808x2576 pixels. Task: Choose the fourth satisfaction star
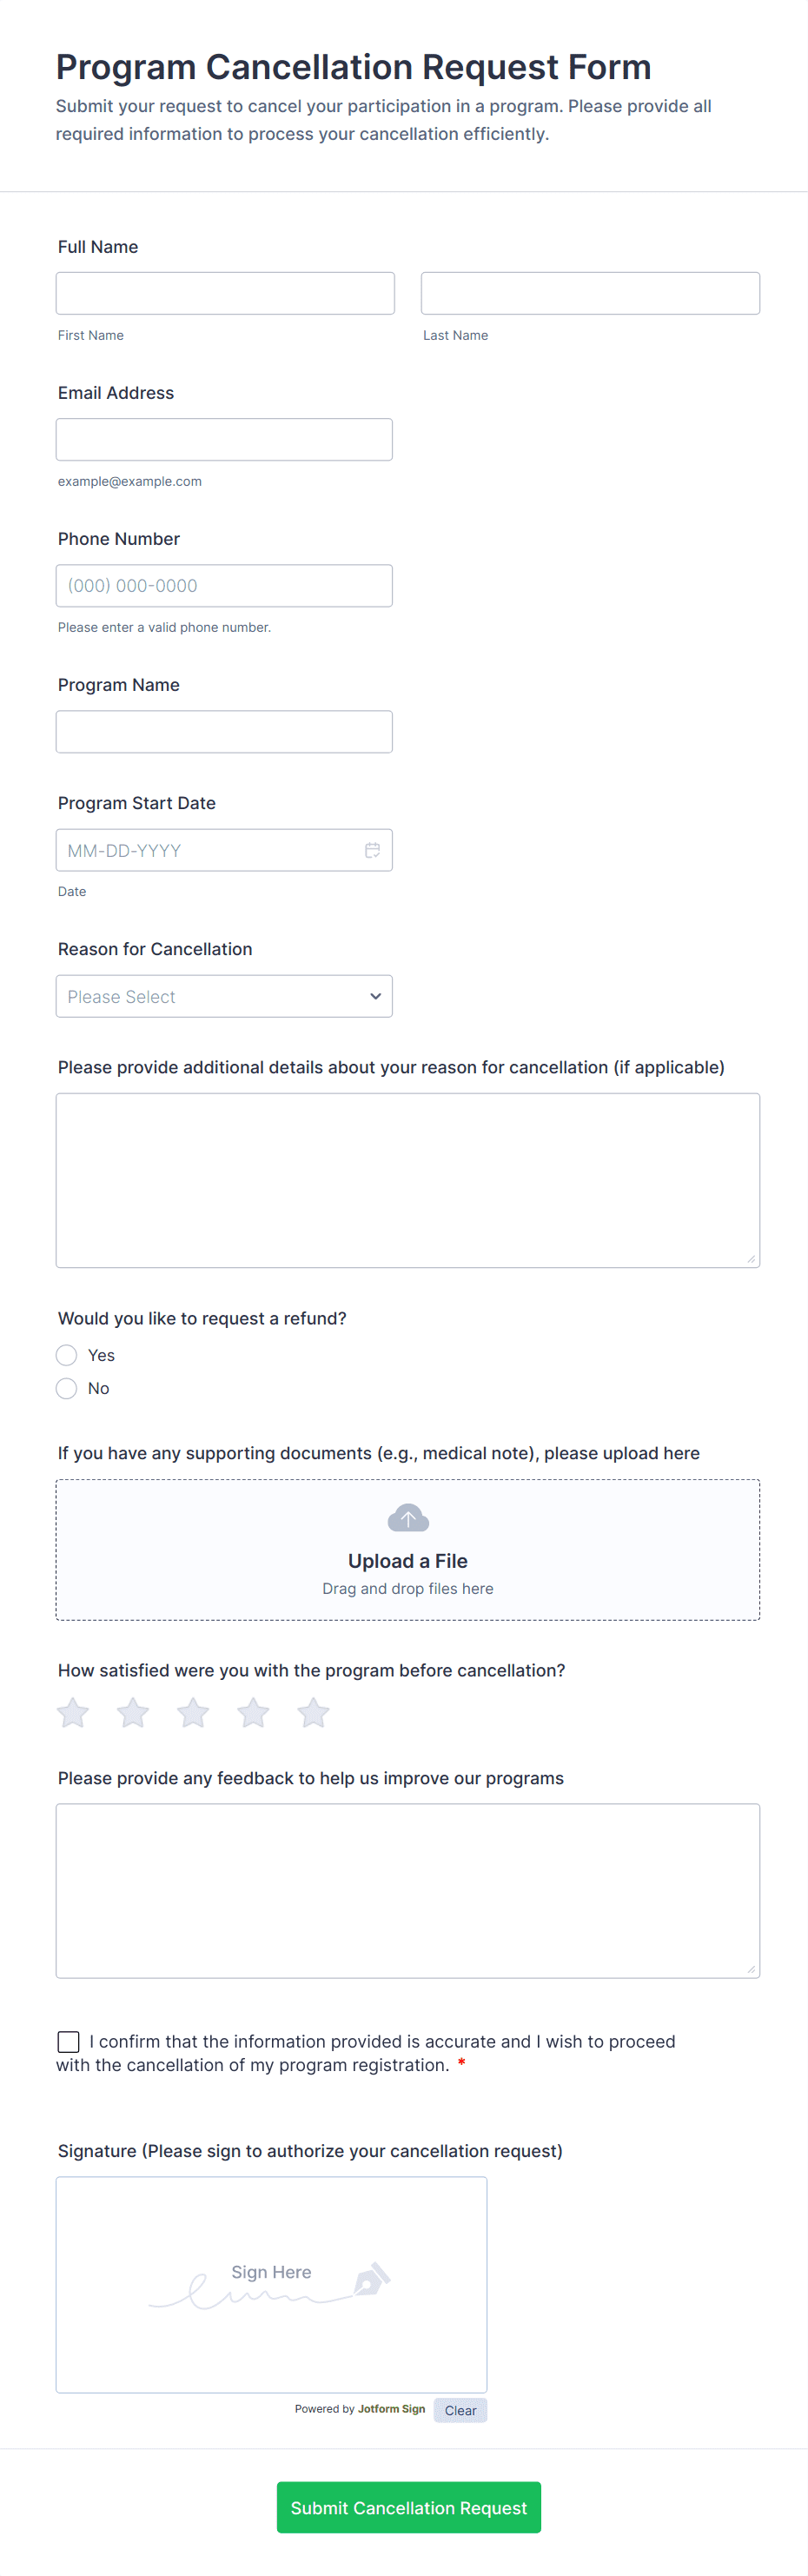[253, 1713]
